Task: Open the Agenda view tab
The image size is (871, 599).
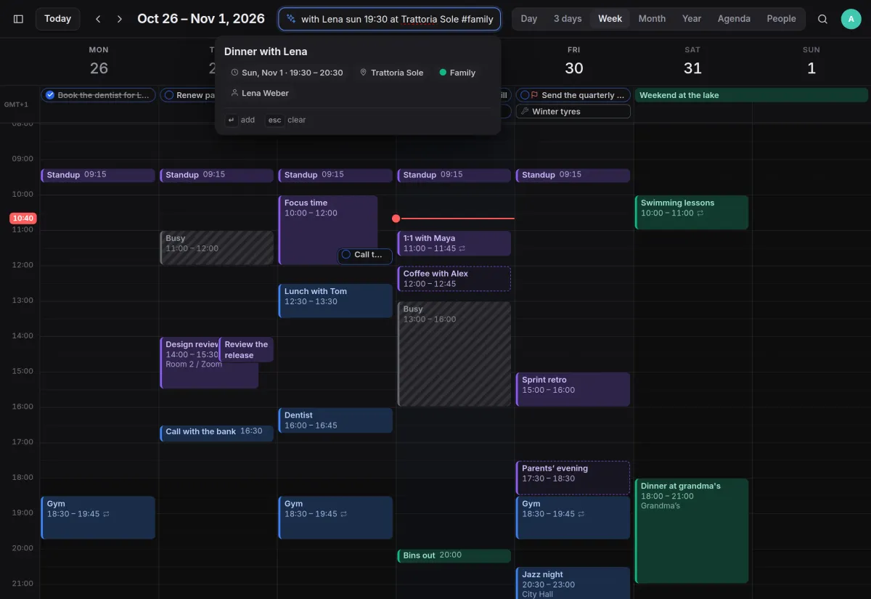Action: (x=734, y=19)
